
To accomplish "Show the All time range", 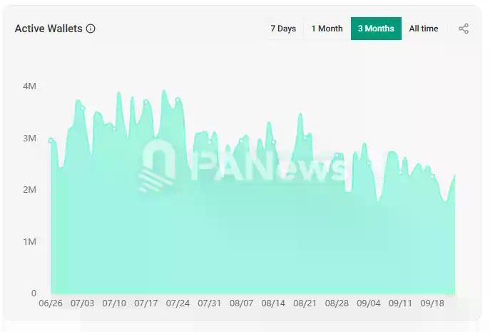I will (x=424, y=29).
